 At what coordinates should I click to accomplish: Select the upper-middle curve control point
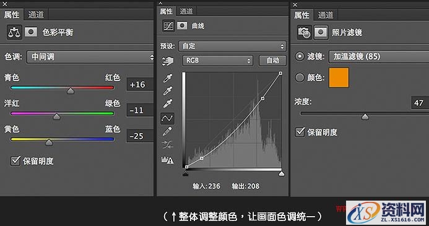(262, 98)
